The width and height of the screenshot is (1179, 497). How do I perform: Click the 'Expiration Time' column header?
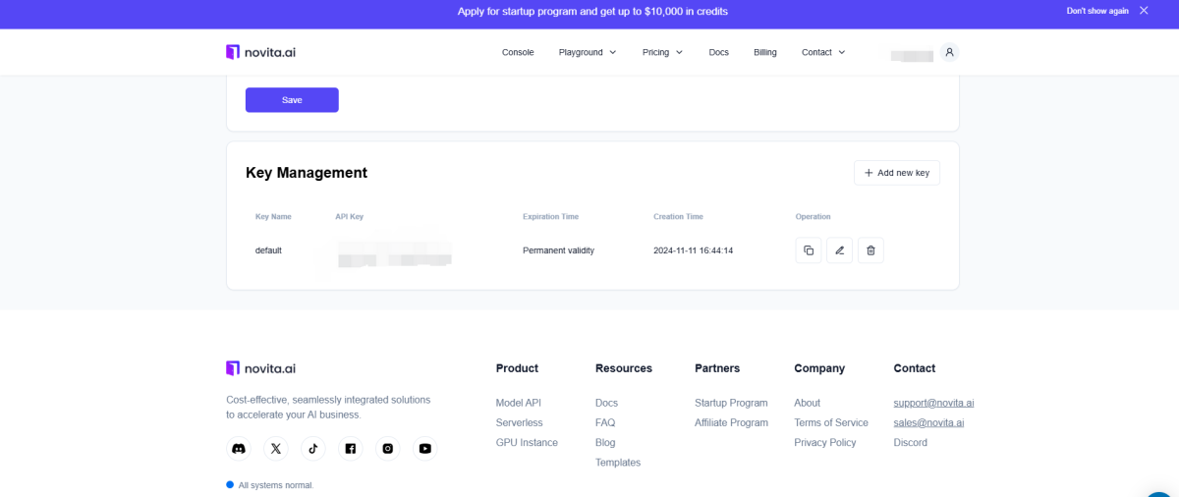coord(550,216)
